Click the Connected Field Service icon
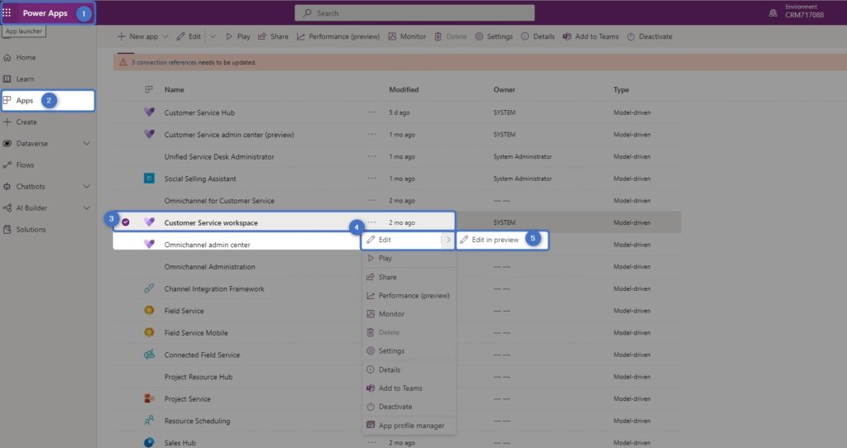Image resolution: width=847 pixels, height=448 pixels. coord(149,355)
